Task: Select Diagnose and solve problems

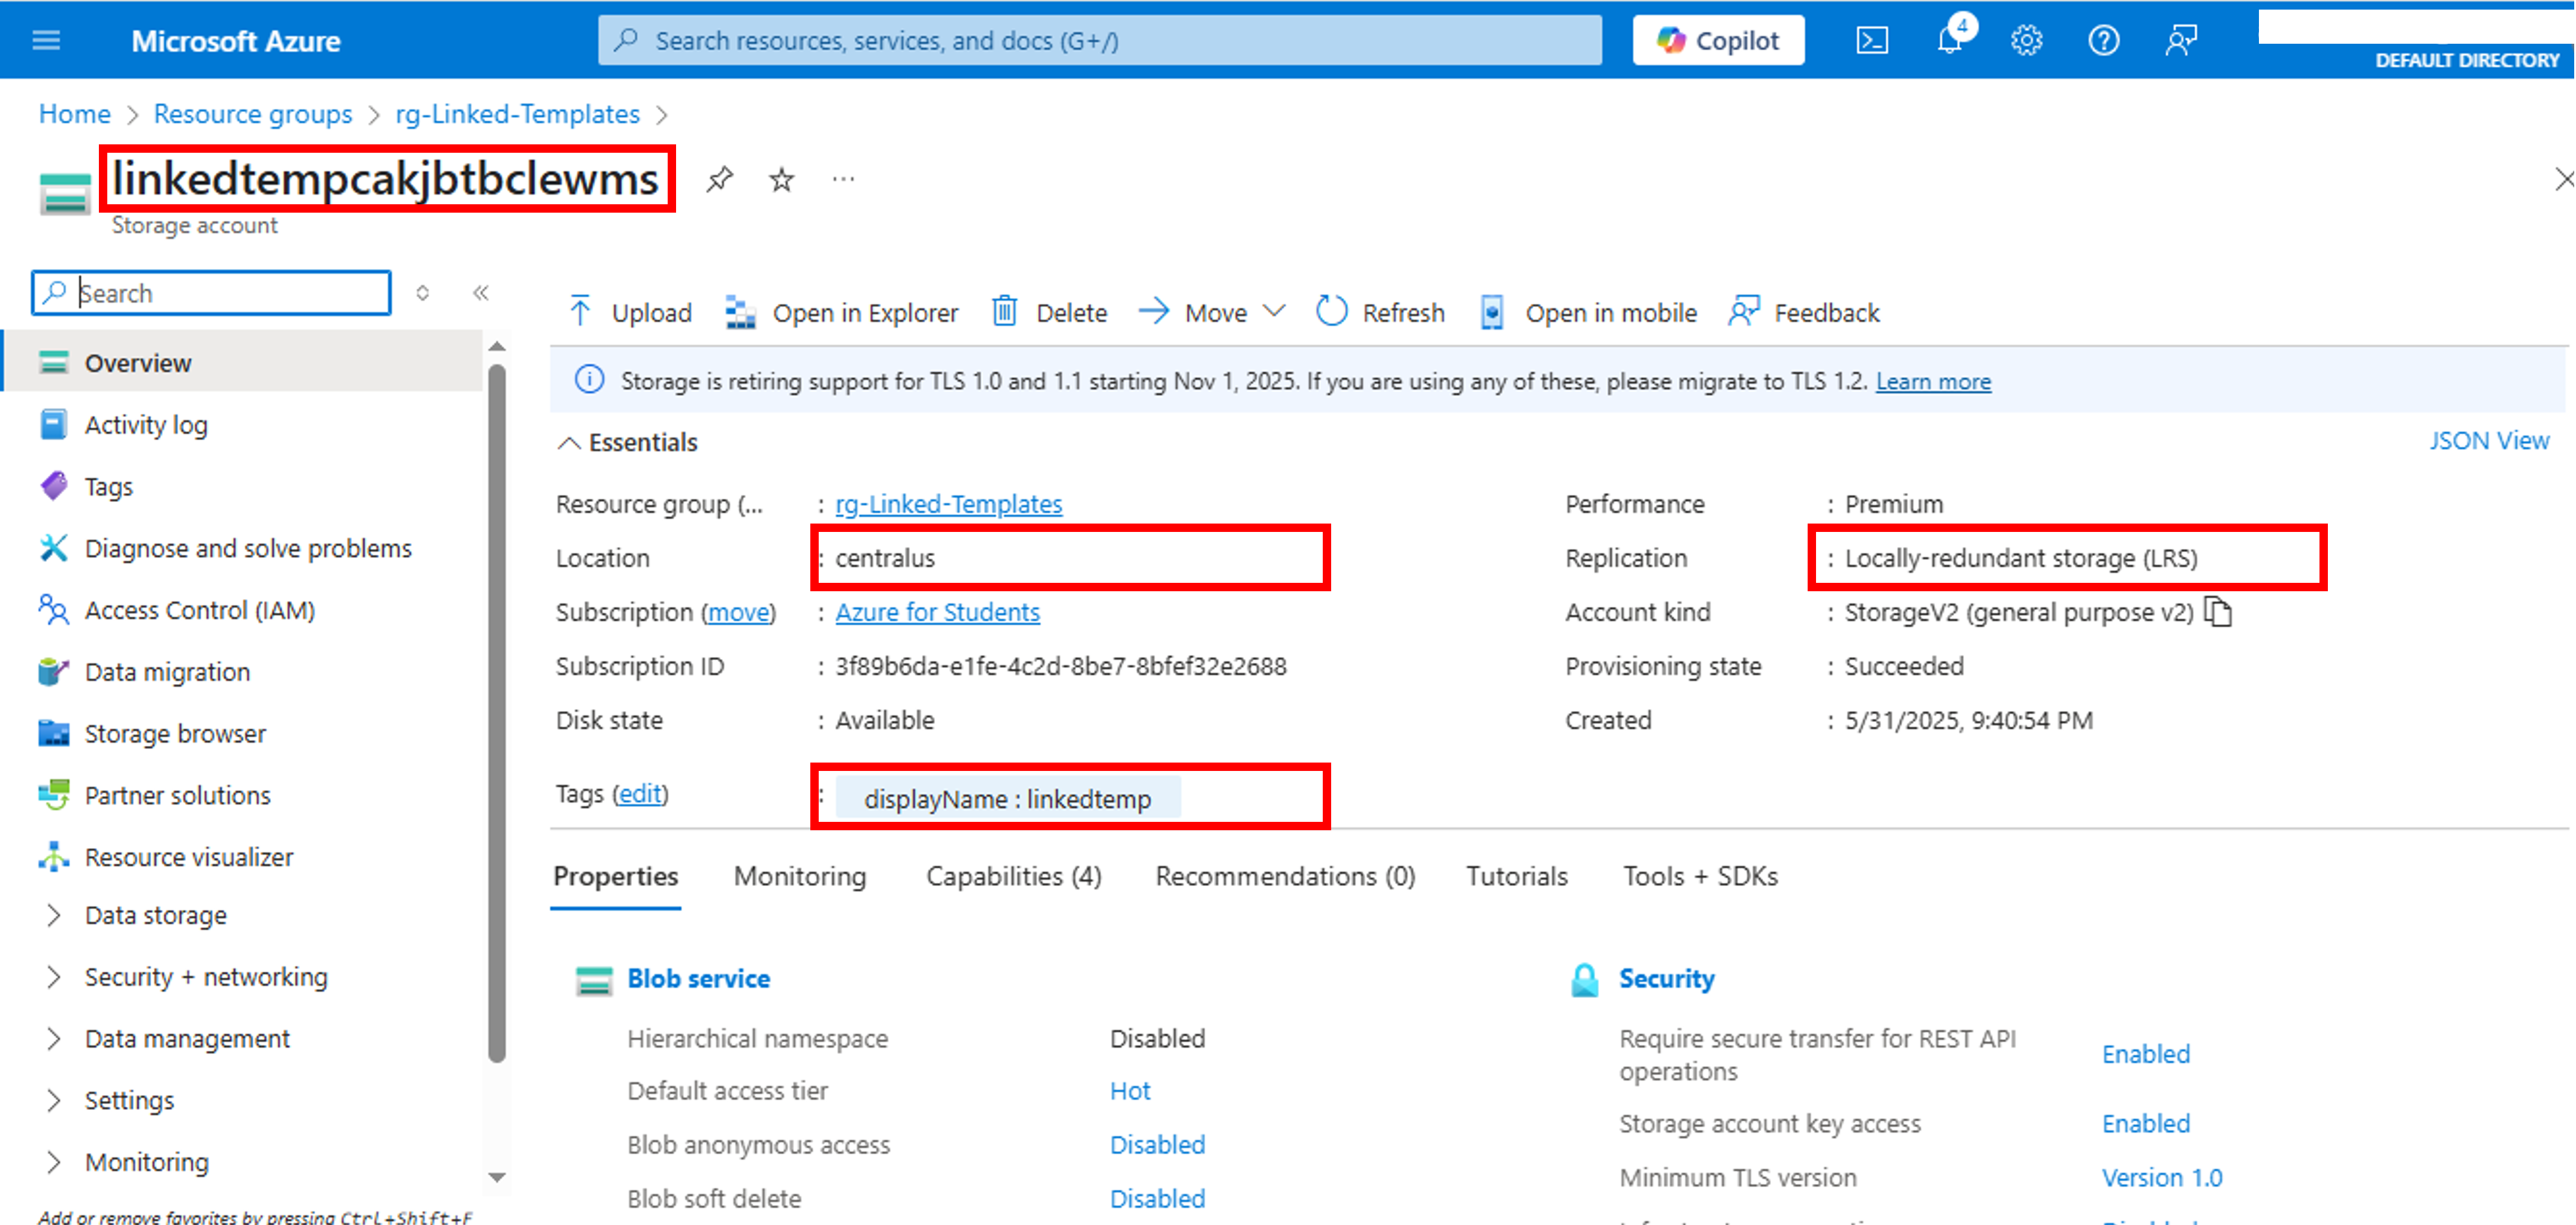Action: click(x=247, y=548)
